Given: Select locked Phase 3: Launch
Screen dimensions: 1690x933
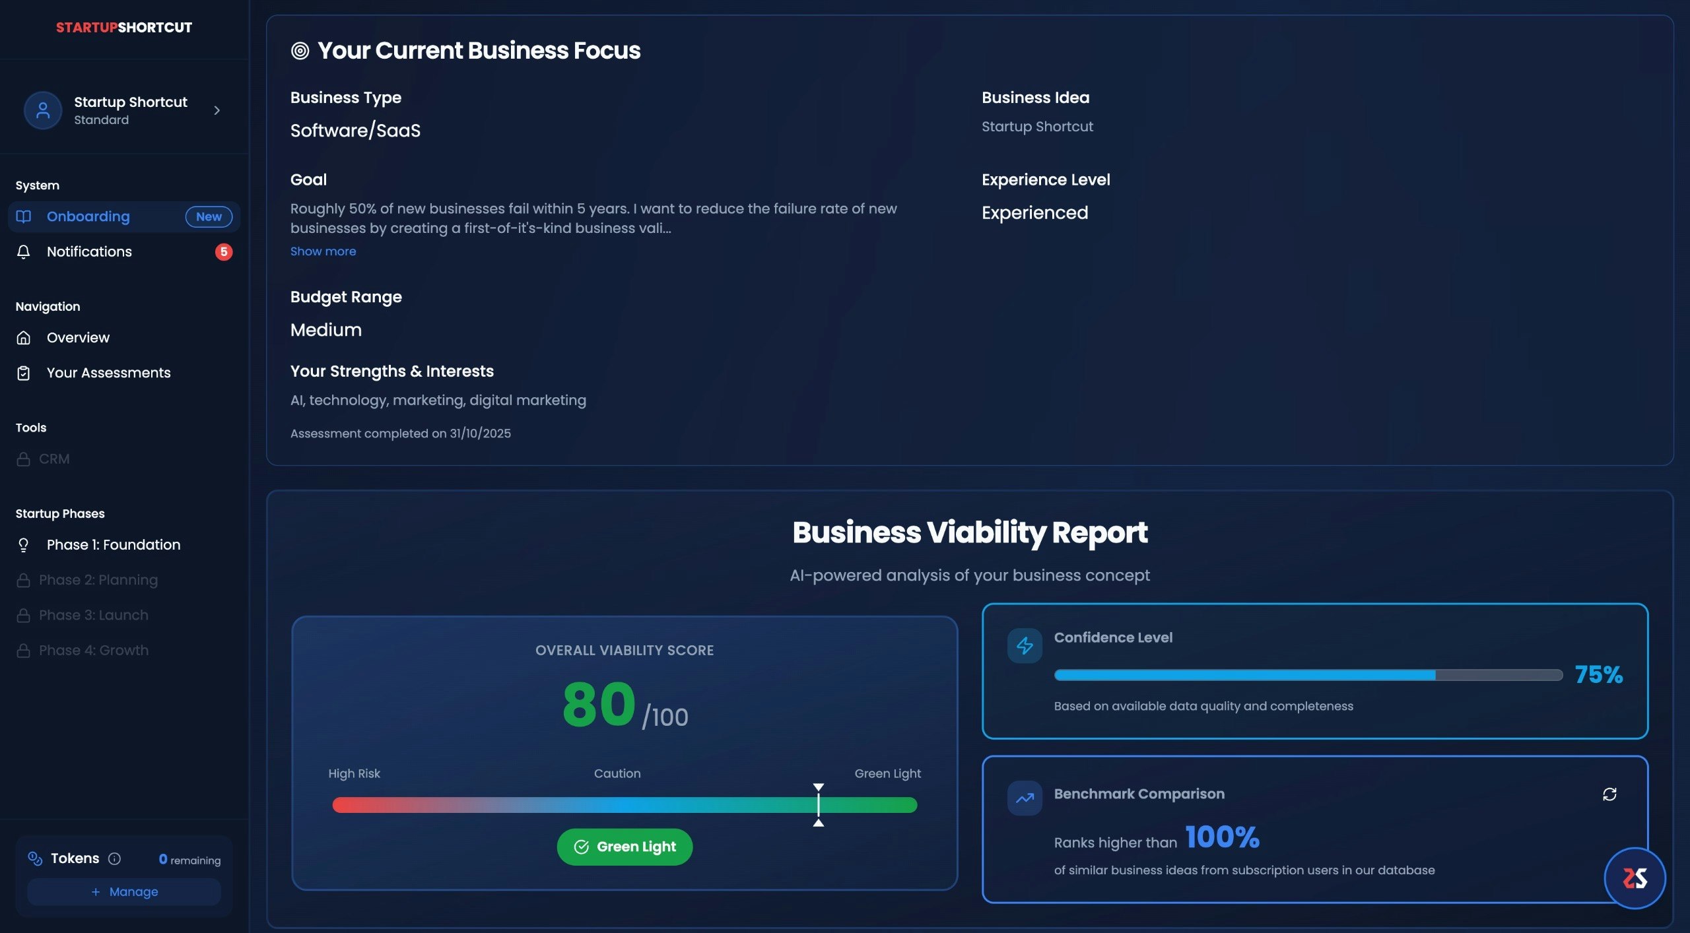Looking at the screenshot, I should [124, 615].
